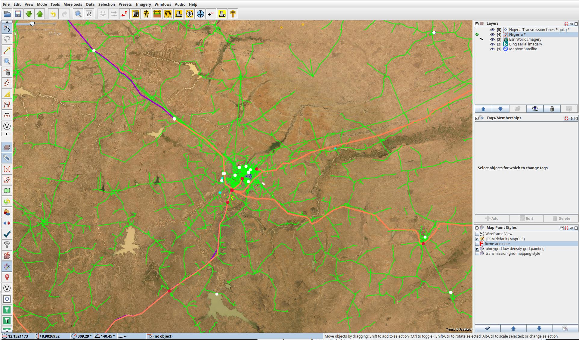This screenshot has width=579, height=340.
Task: Hide the Esri World Imagery layer
Action: (x=492, y=39)
